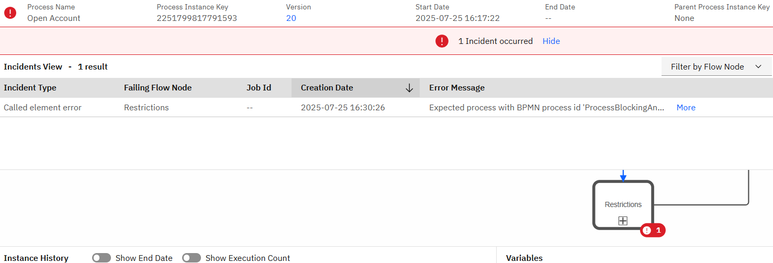Toggle Show Execution Count switch
The height and width of the screenshot is (263, 773).
coord(192,258)
